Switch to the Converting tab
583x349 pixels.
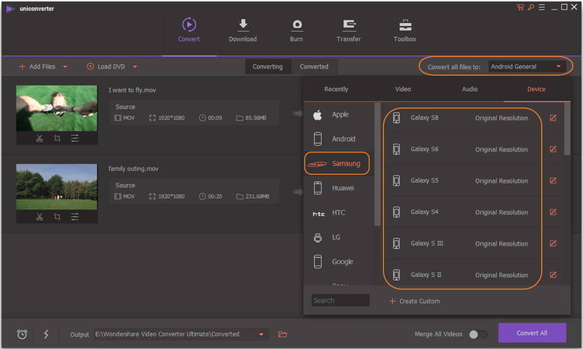[x=268, y=66]
